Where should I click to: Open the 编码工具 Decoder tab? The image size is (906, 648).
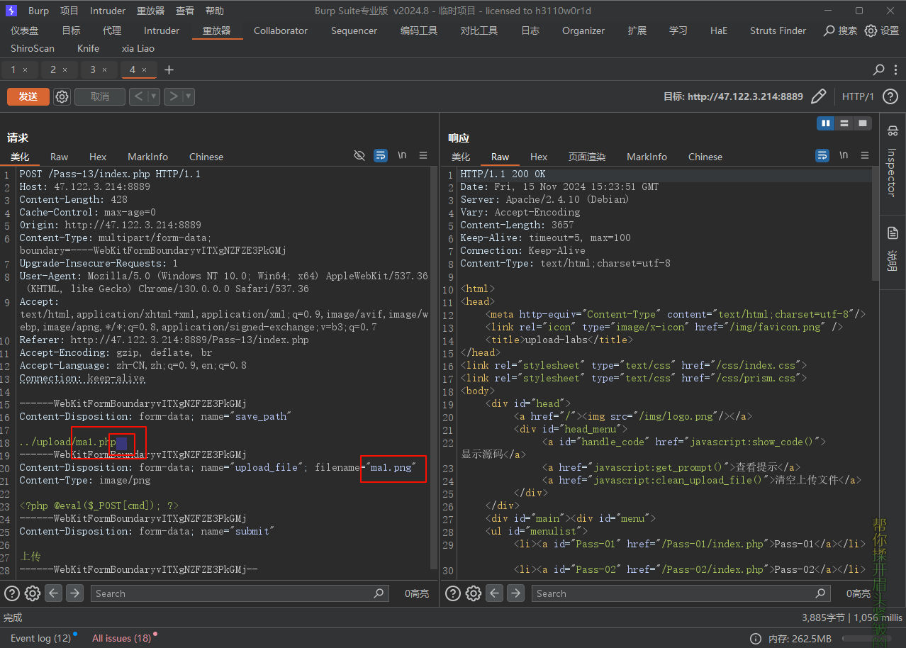click(419, 30)
